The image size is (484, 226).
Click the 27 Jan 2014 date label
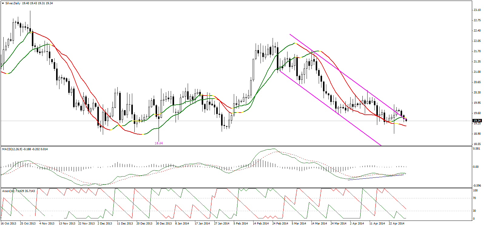click(x=222, y=224)
